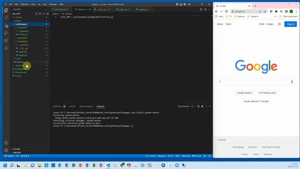Collapse all folders in Explorer

click(x=47, y=14)
